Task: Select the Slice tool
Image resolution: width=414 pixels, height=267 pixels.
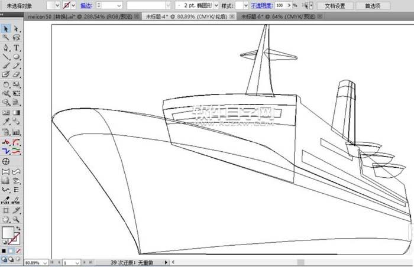Action: [x=17, y=210]
